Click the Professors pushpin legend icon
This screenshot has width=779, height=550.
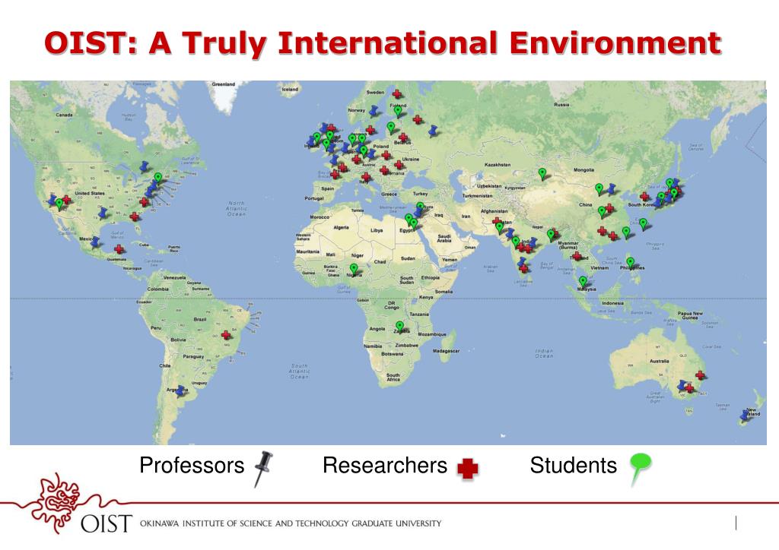pyautogui.click(x=263, y=468)
